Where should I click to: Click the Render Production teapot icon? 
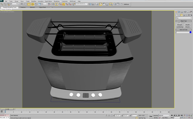[121, 4]
